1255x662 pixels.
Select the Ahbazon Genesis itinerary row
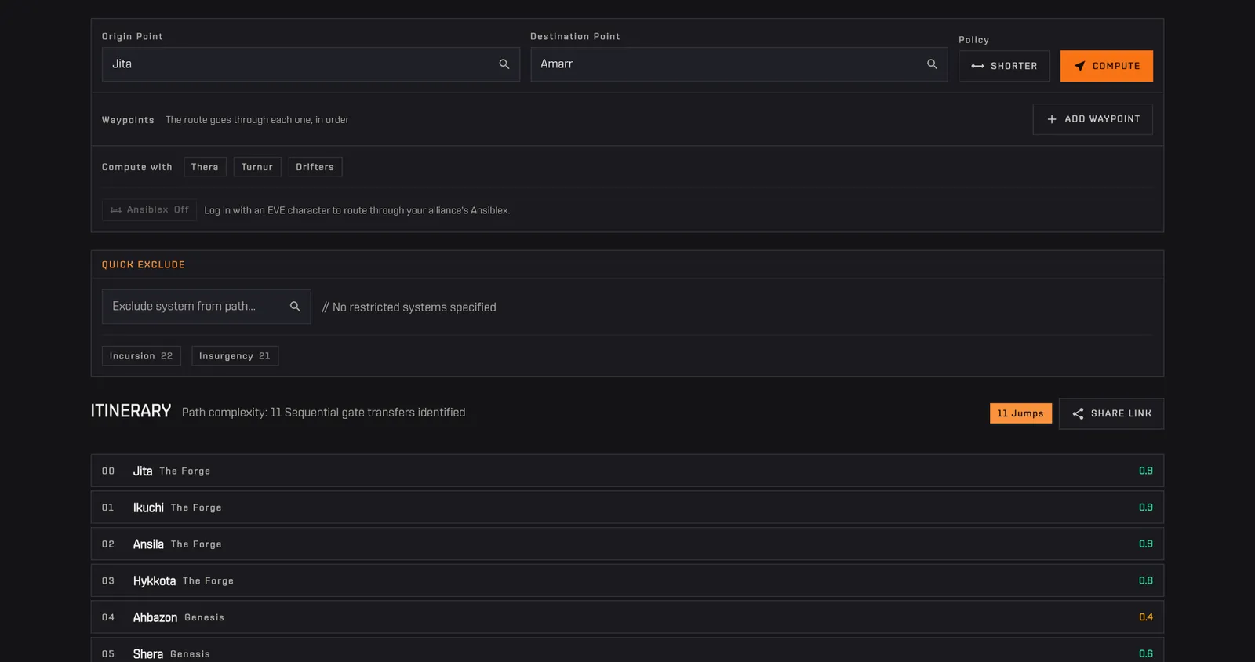click(627, 617)
